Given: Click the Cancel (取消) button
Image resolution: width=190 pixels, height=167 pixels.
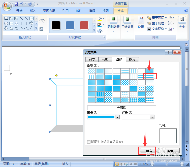Looking at the screenshot, I should pos(170,151).
